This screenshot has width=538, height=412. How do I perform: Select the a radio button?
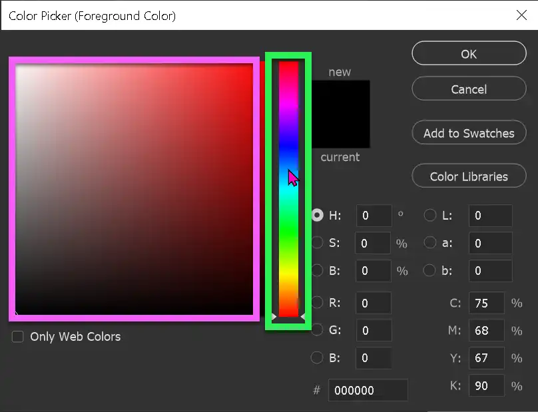(x=430, y=242)
